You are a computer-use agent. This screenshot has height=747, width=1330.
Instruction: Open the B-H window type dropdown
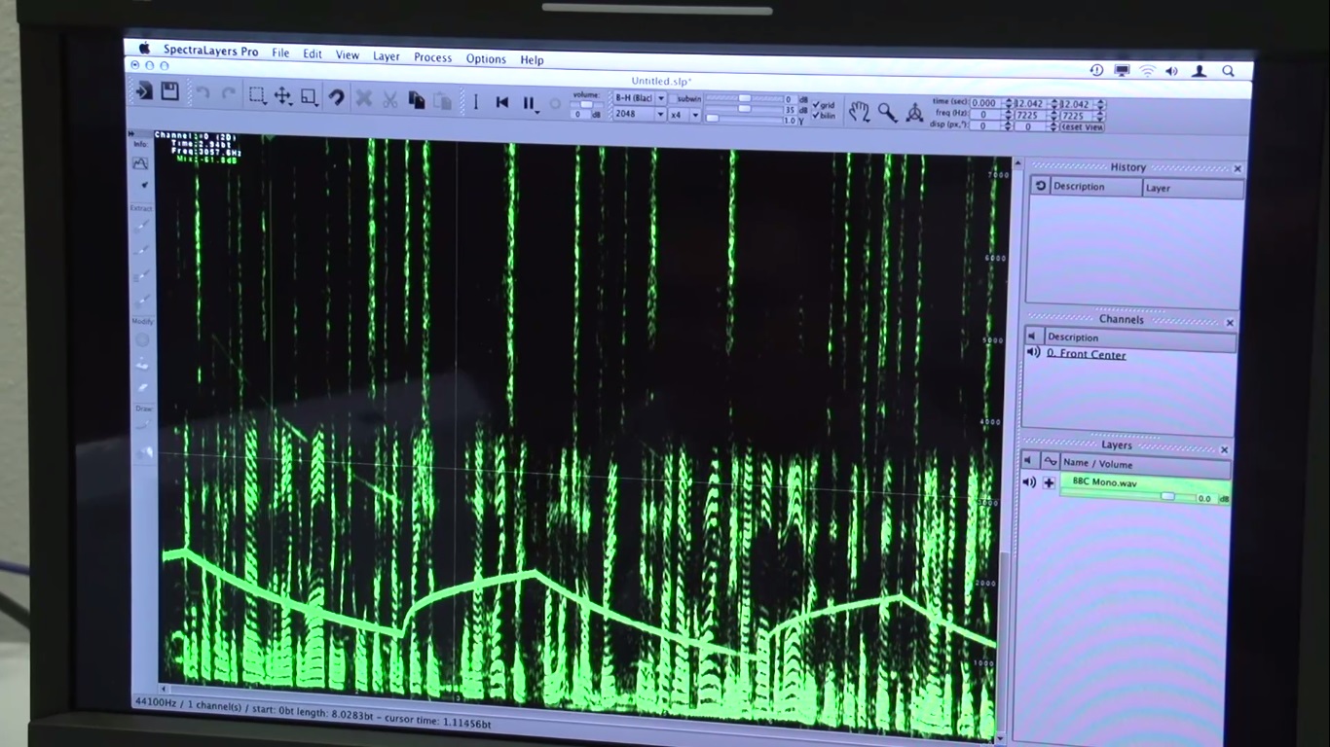(660, 98)
